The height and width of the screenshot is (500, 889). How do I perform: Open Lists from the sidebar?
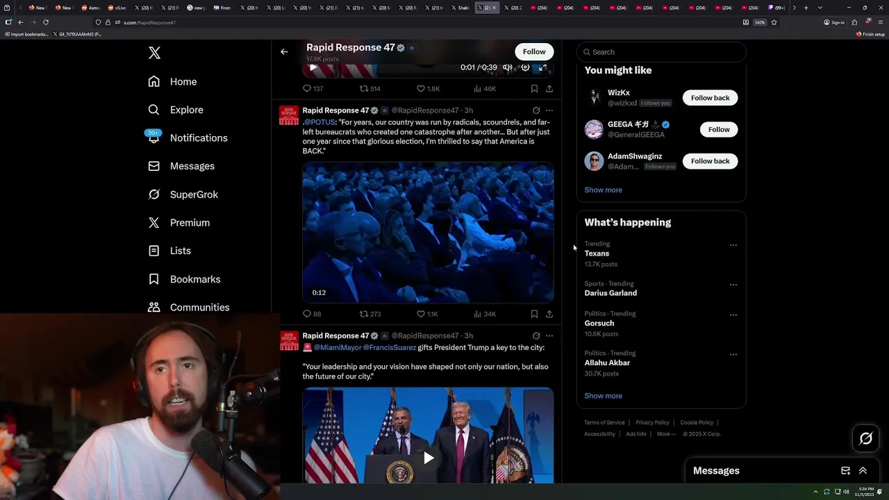pyautogui.click(x=169, y=251)
